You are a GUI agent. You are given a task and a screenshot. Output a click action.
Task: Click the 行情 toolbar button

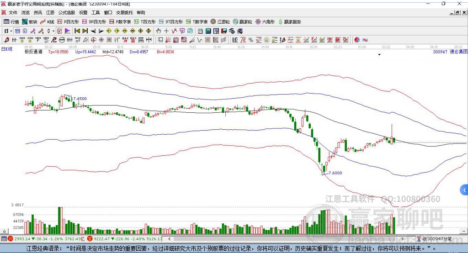click(11, 22)
